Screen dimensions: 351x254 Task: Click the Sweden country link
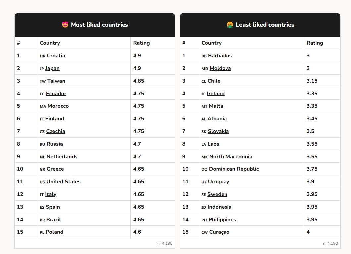pyautogui.click(x=217, y=194)
